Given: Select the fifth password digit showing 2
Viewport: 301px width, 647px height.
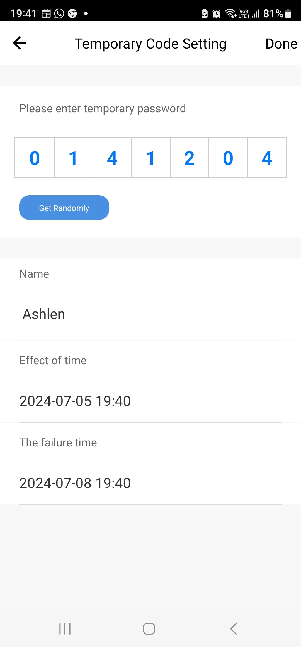Looking at the screenshot, I should click(x=189, y=158).
